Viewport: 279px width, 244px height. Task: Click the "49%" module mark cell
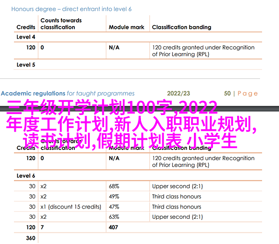[x=114, y=196]
